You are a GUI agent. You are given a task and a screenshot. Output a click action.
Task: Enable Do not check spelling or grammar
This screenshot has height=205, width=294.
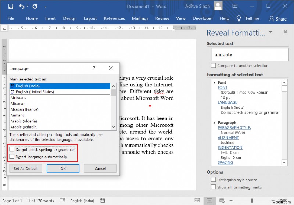pyautogui.click(x=12, y=150)
